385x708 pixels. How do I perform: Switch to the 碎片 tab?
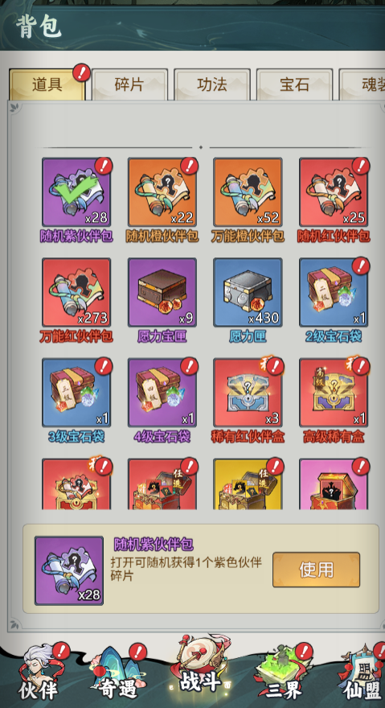[129, 84]
